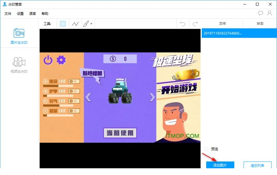277x175 pixels.
Task: Open the brush tool dropdown arrow
Action: (x=91, y=24)
